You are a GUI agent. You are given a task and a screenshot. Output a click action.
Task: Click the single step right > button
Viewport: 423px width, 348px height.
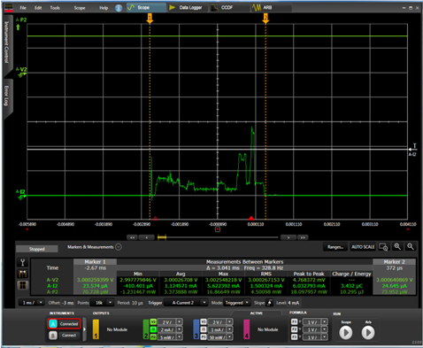288,237
